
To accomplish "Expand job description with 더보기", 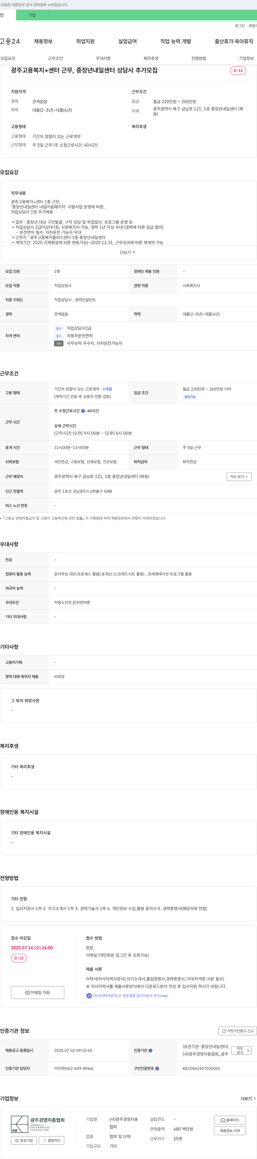I will (x=127, y=252).
